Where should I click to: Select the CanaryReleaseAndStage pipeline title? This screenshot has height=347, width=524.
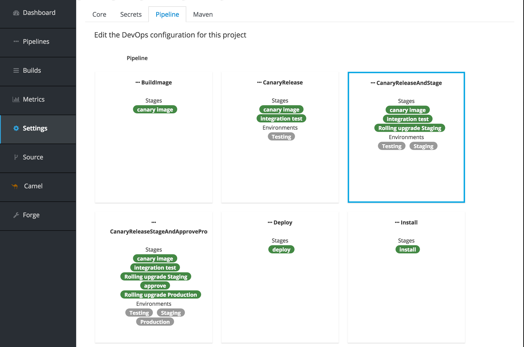[409, 83]
